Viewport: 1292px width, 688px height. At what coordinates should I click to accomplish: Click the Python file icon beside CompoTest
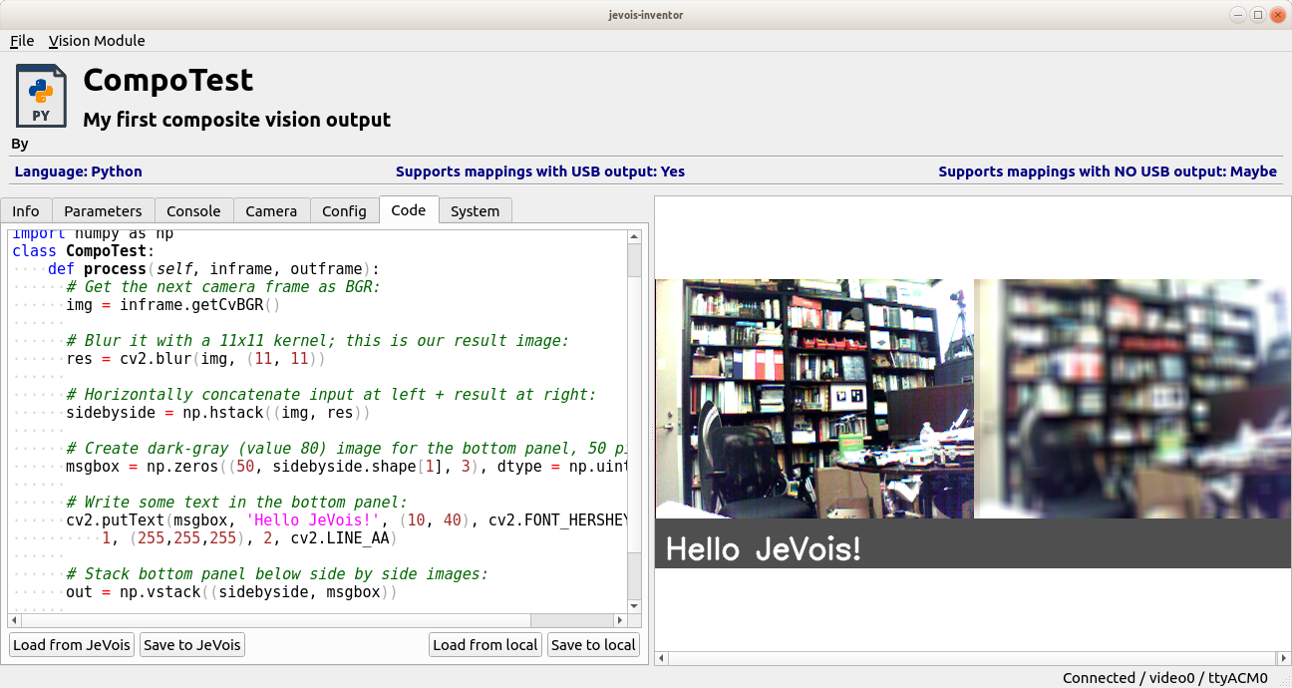(41, 96)
